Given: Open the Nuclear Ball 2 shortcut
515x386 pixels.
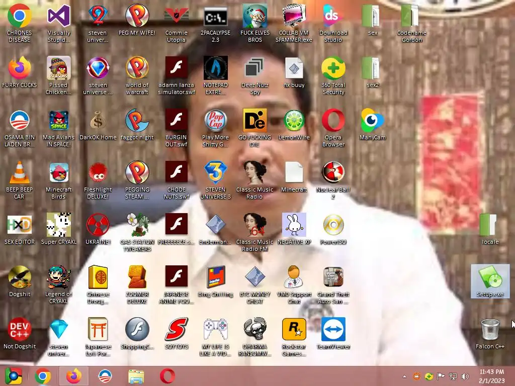Looking at the screenshot, I should click(333, 180).
